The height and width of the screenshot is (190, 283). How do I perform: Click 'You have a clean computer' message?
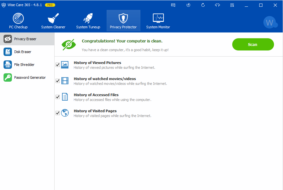click(x=125, y=50)
